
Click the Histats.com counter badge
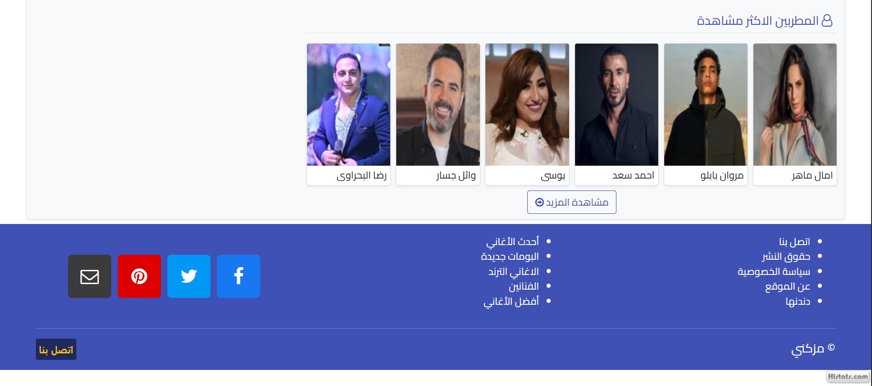tap(848, 377)
